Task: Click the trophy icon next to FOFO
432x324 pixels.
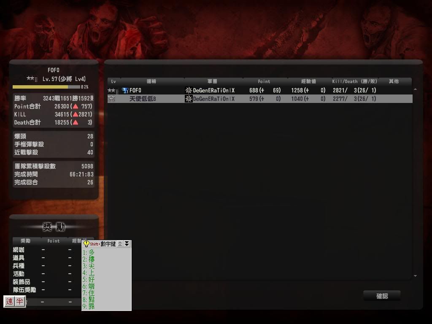Action: (x=125, y=90)
